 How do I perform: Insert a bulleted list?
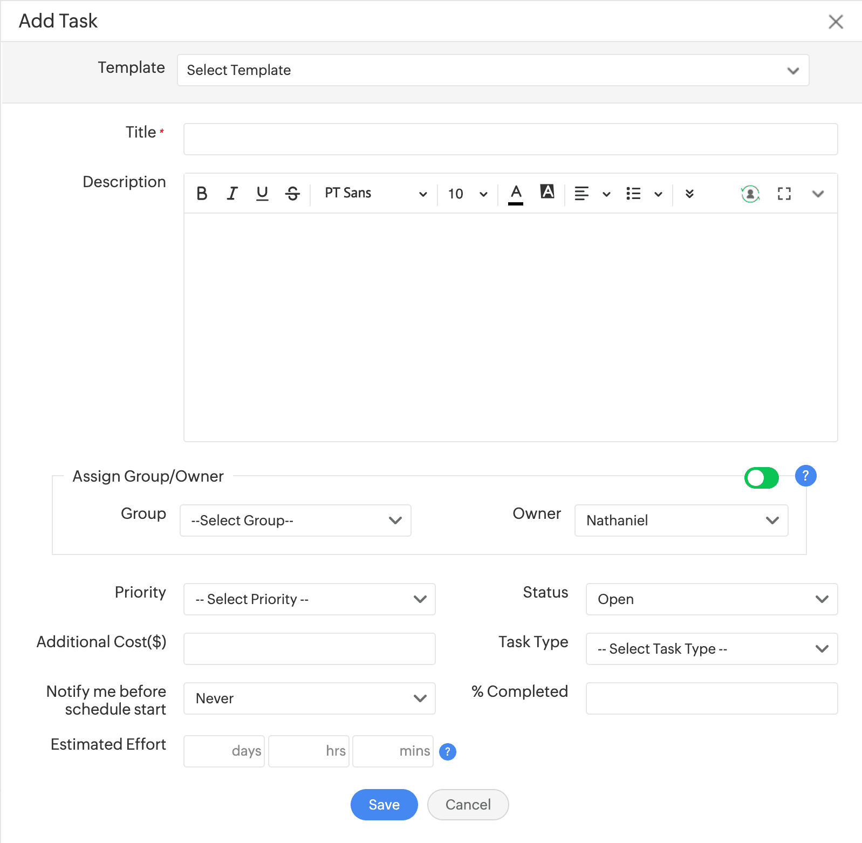633,194
